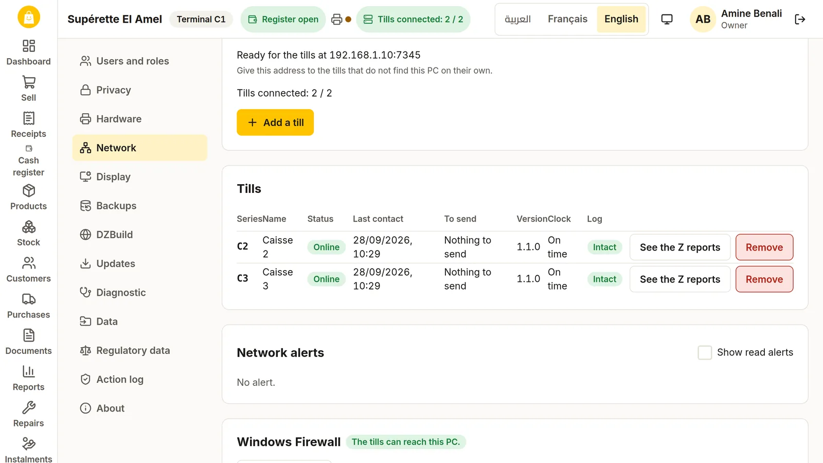Click the yellow shop logo
The width and height of the screenshot is (823, 463).
click(29, 17)
